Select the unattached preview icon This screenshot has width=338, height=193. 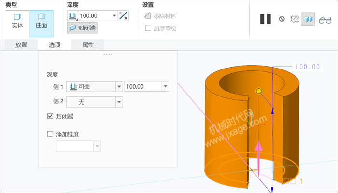(x=295, y=19)
